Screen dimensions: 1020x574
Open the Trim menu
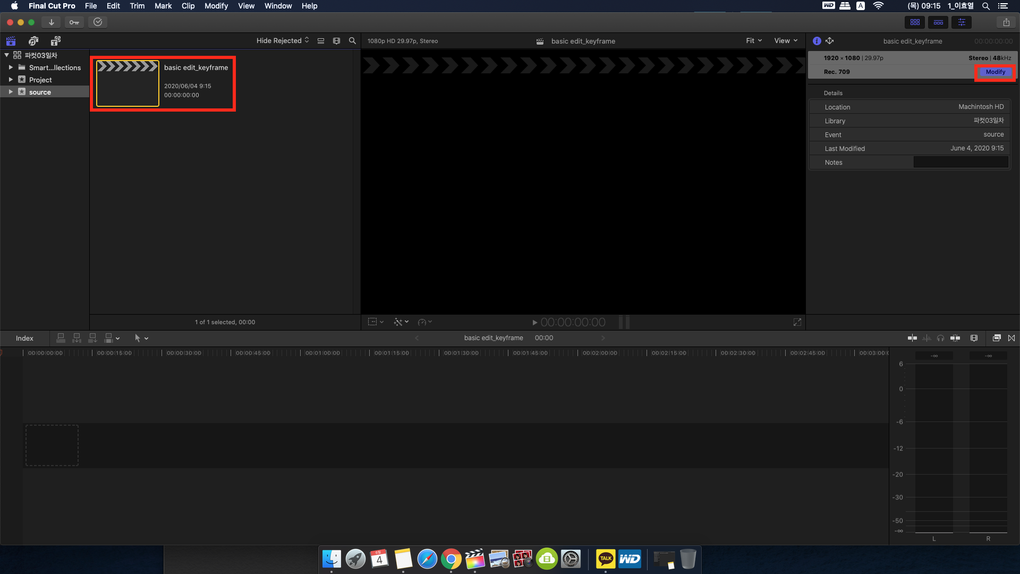pos(137,6)
